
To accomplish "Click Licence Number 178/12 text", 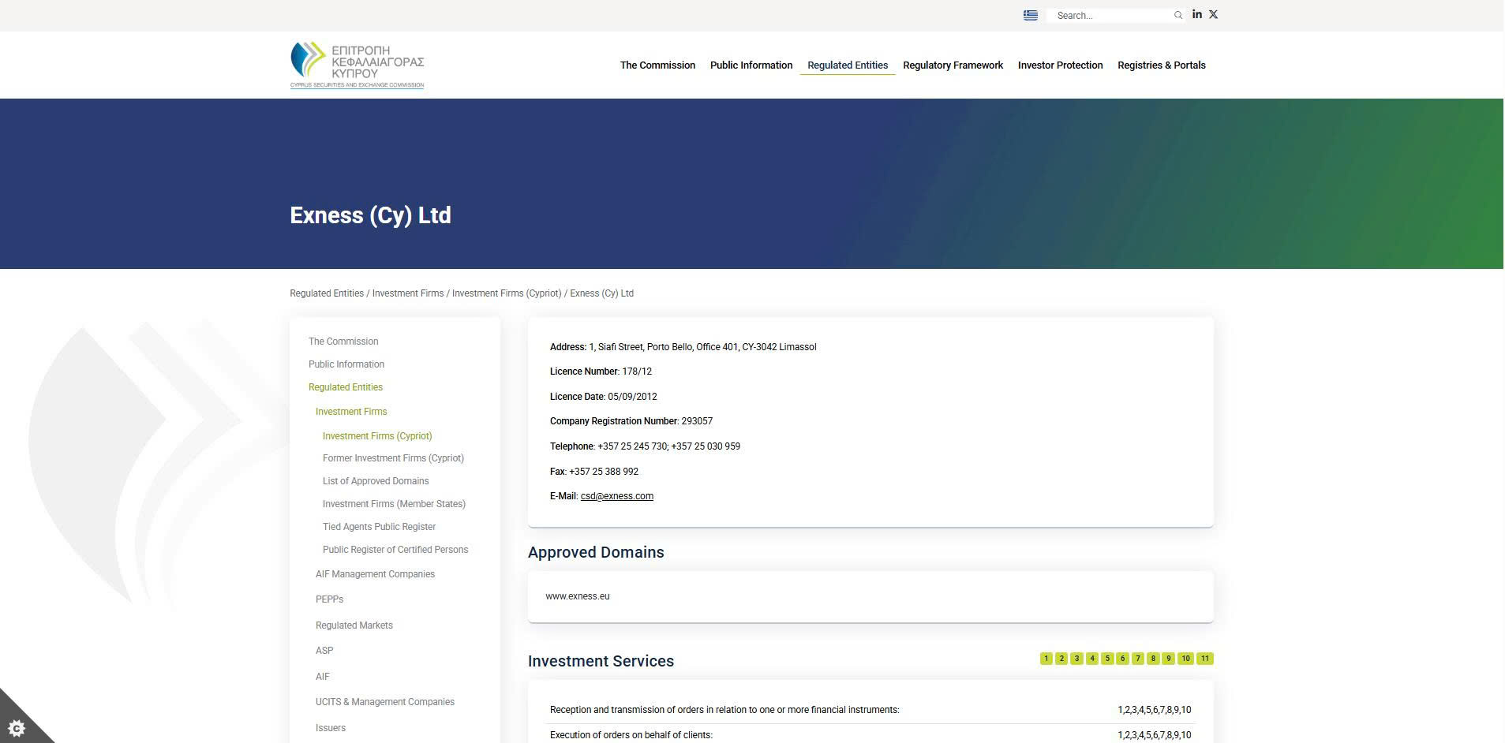I will tap(601, 371).
